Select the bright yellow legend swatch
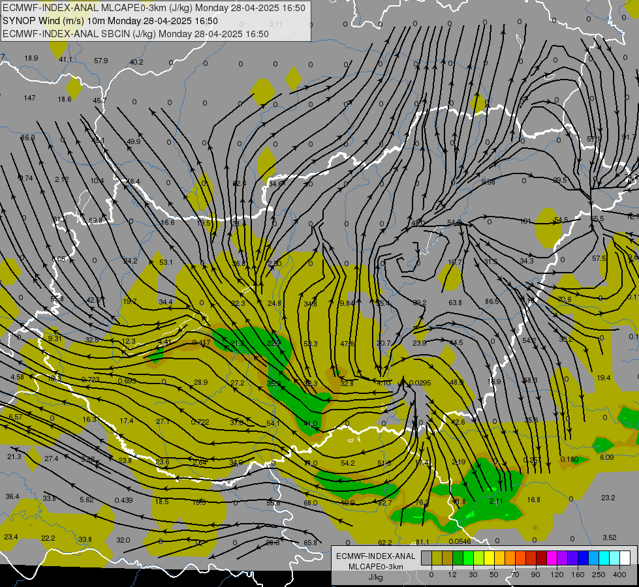Screen dimensions: 639x587 pyautogui.click(x=490, y=558)
